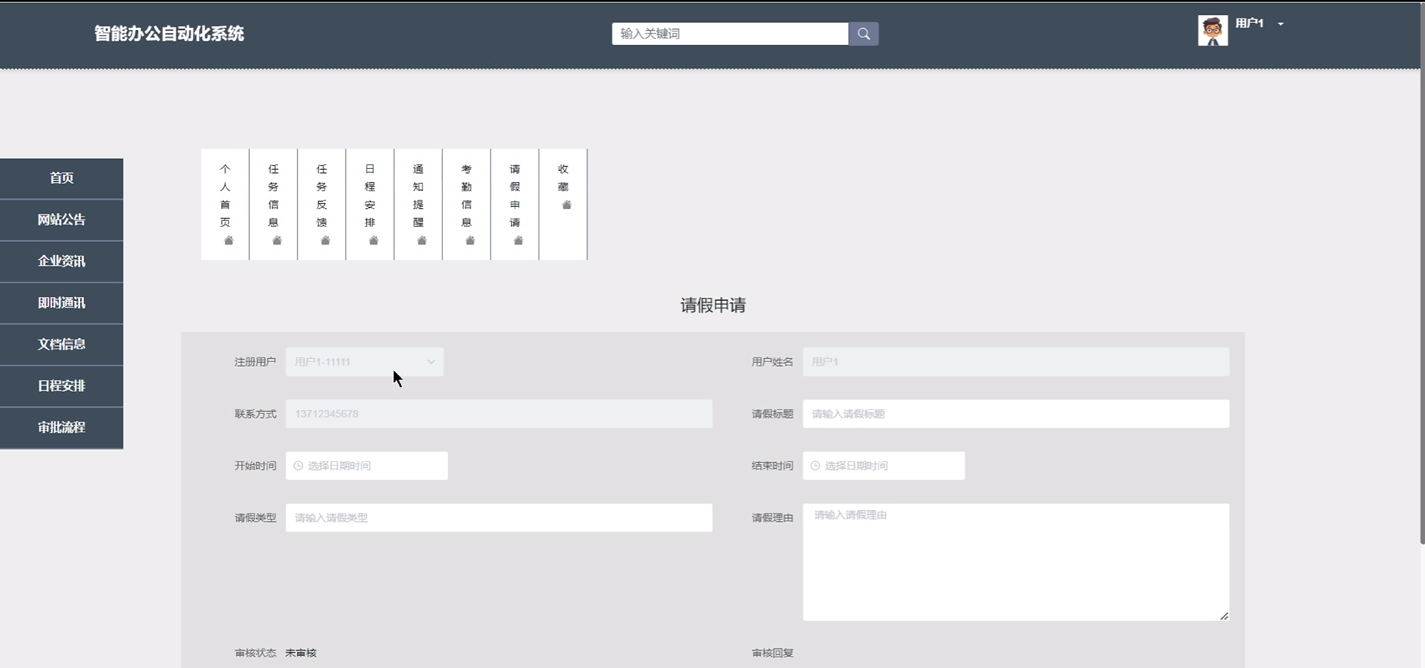Click the search magnifier icon button
The image size is (1425, 668).
tap(863, 34)
